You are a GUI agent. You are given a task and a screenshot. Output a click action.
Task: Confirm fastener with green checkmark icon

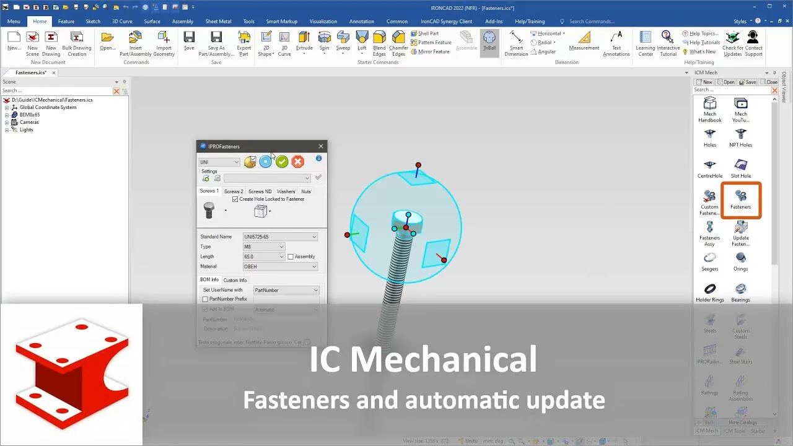(x=282, y=162)
